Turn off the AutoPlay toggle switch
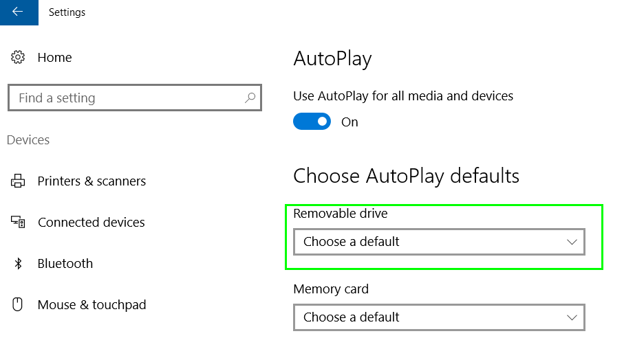Viewport: 624px width, 338px height. coord(312,122)
